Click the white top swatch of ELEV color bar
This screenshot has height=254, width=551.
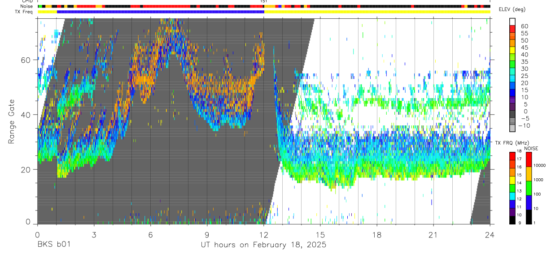[x=512, y=22]
